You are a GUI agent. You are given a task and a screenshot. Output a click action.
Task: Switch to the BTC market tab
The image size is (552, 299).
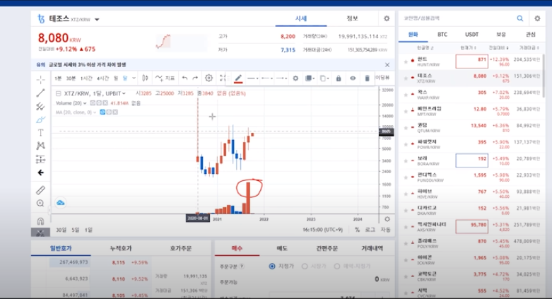[x=442, y=35]
